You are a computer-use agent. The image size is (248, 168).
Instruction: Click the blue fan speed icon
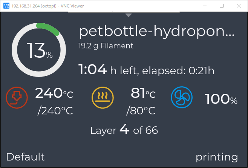coord(182,97)
